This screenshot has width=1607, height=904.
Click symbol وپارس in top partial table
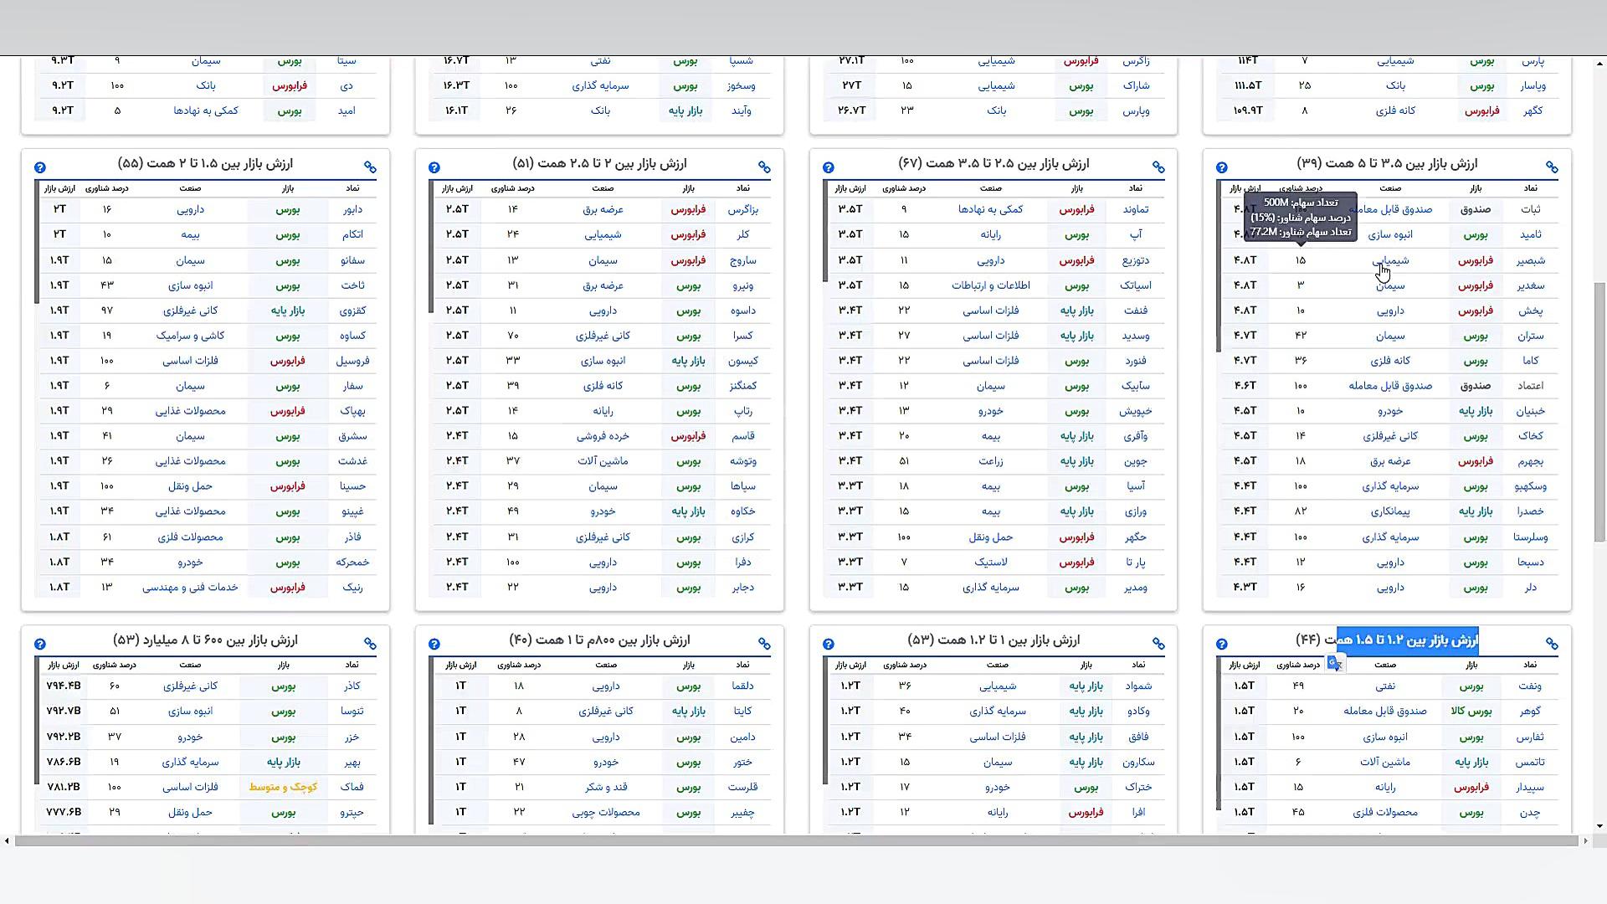click(1136, 110)
